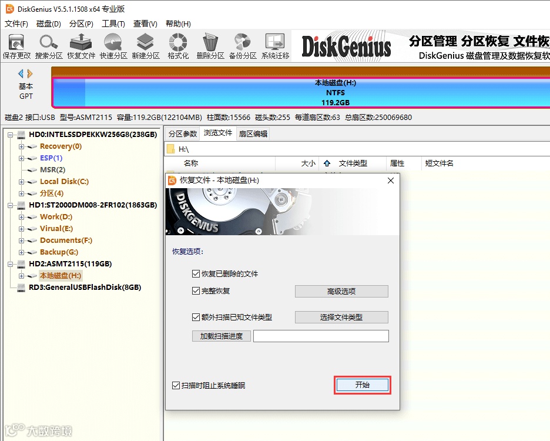550x441 pixels.
Task: Click the RD3 GeneralUSBFlashDisk drive icon
Action: pyautogui.click(x=21, y=288)
